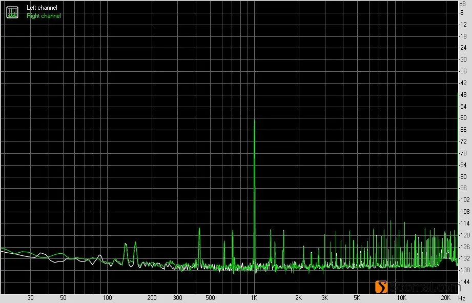
Task: Click the -6 dB level label
Action: 461,13
